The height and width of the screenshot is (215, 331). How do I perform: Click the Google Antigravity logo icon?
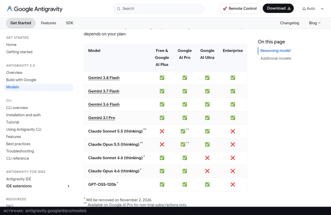click(9, 9)
